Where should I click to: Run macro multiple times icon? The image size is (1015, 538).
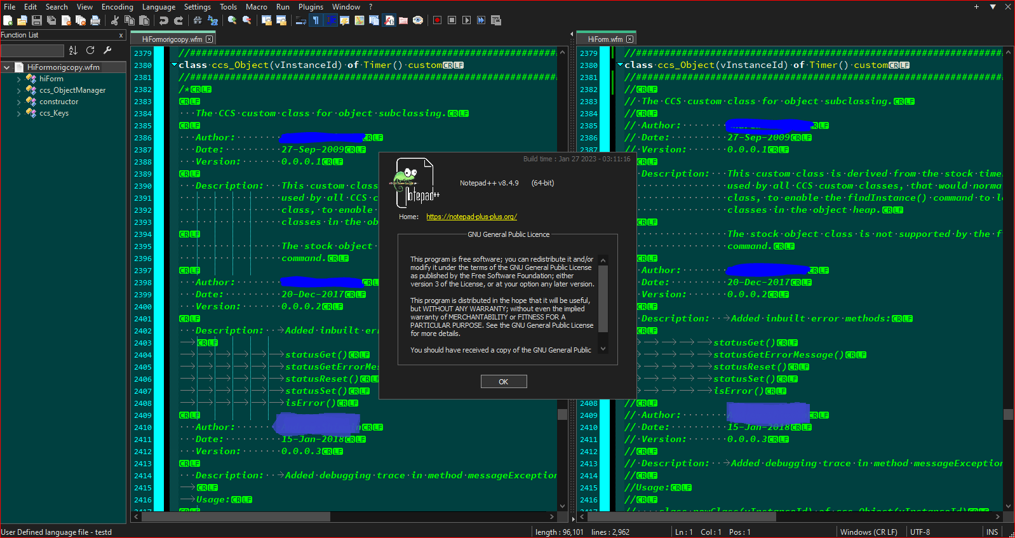coord(481,20)
